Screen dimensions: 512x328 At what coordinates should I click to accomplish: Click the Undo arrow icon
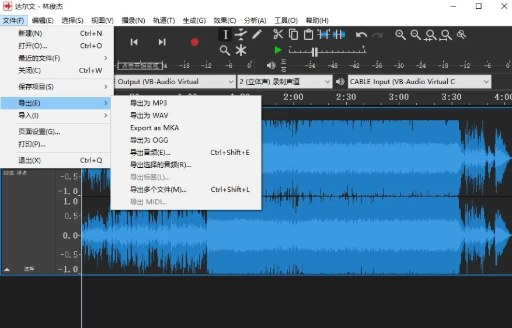click(361, 34)
